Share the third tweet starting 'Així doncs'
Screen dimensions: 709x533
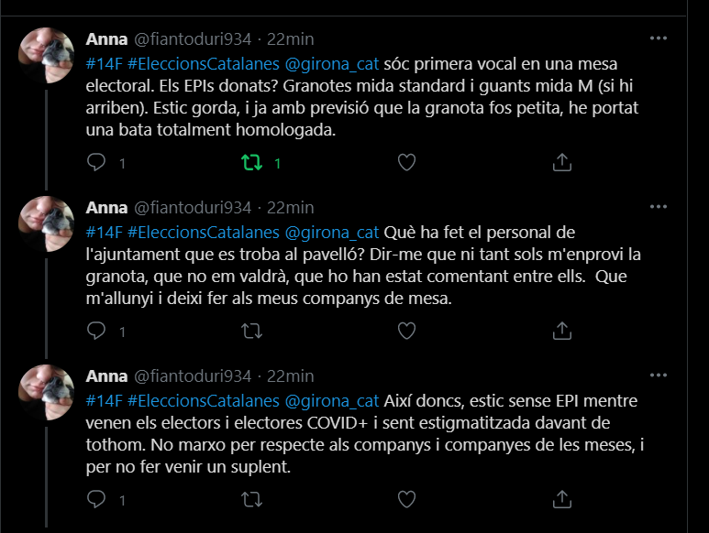point(561,500)
